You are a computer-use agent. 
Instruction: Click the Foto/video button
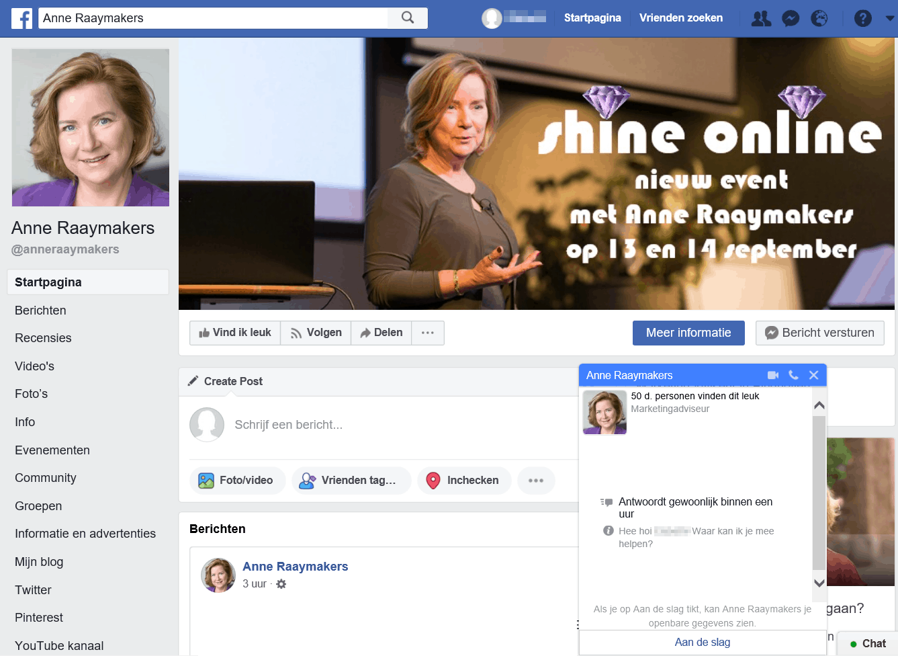[238, 481]
